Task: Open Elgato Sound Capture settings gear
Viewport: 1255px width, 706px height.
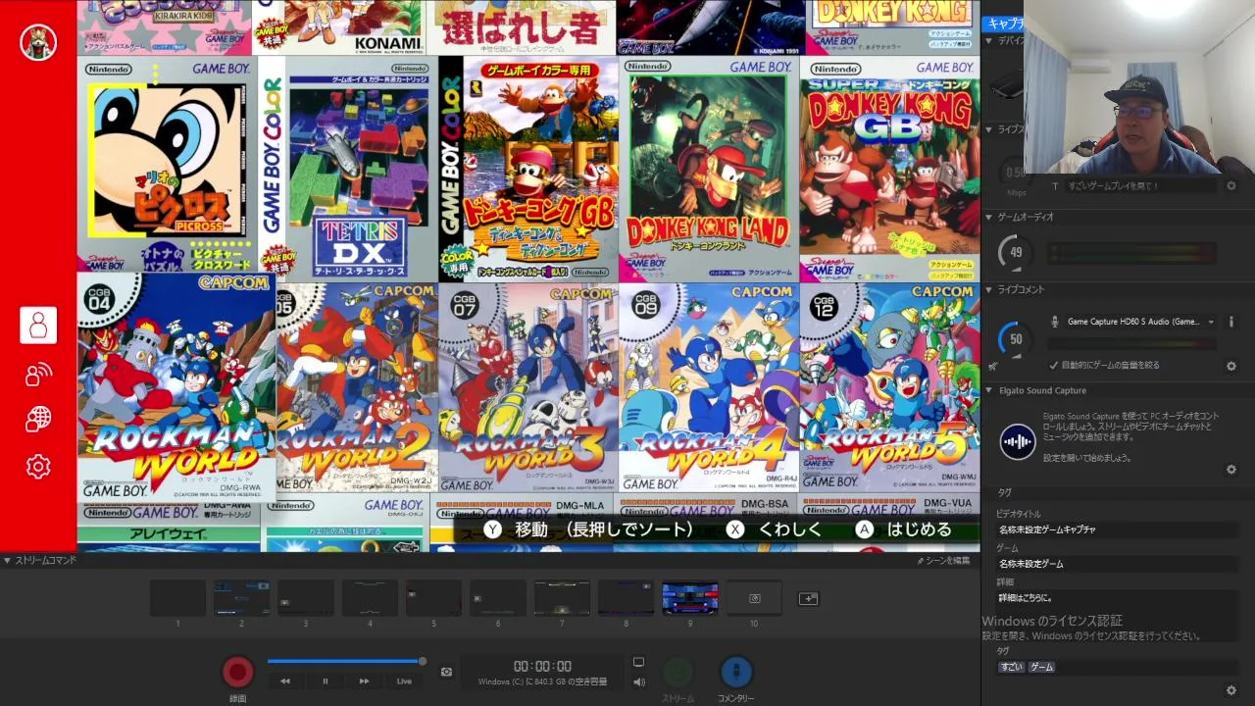Action: tap(1231, 470)
